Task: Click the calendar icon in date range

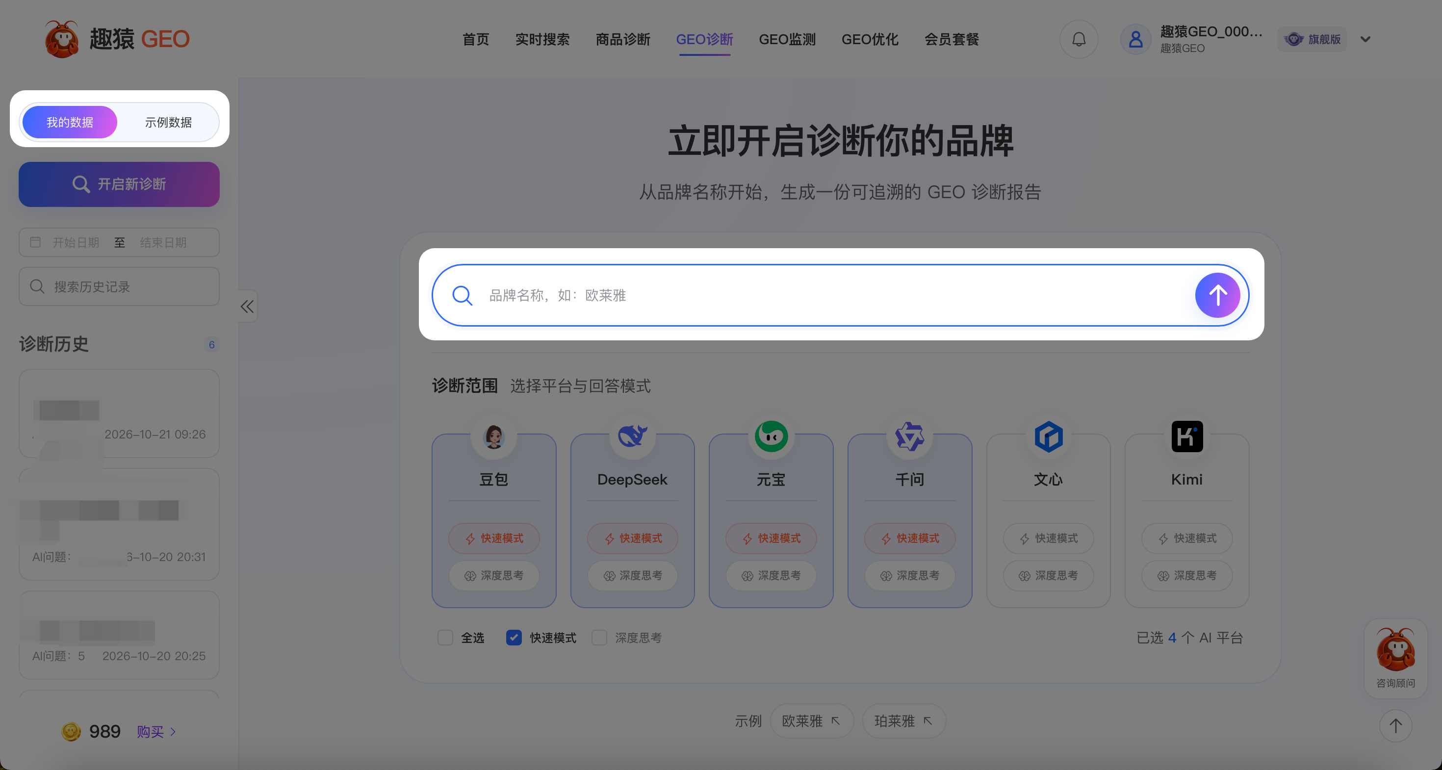Action: tap(35, 242)
